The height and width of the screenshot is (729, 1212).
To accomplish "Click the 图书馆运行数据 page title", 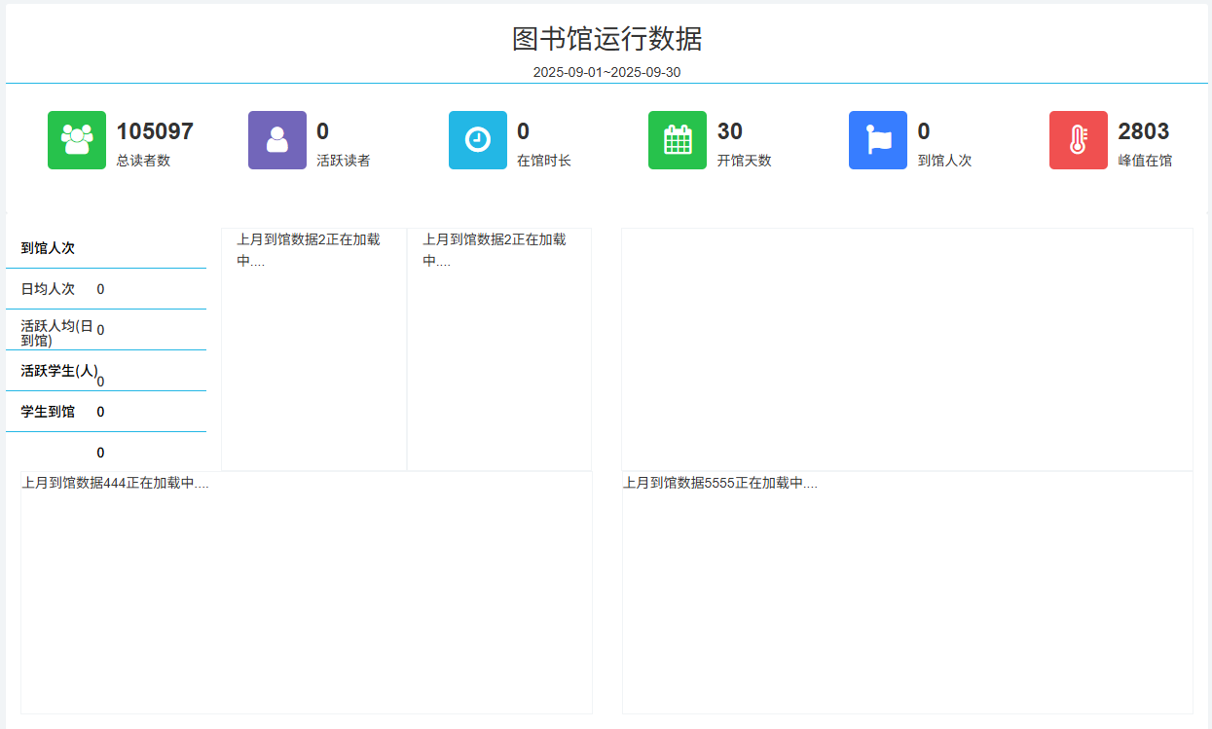I will point(606,39).
